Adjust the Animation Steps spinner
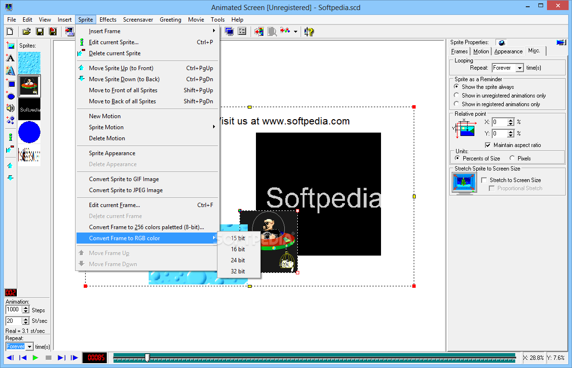 pos(25,310)
